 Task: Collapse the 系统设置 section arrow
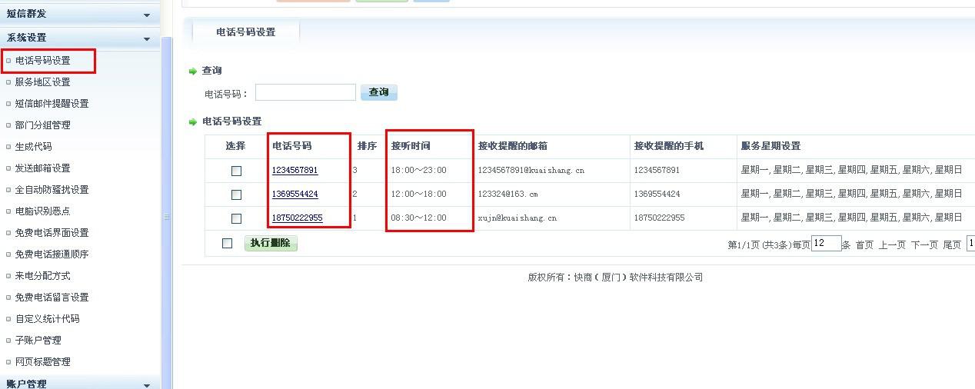pyautogui.click(x=147, y=38)
